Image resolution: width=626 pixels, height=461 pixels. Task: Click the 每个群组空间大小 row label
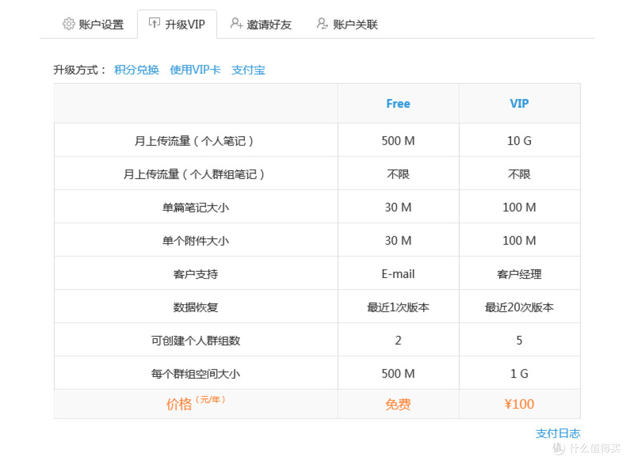(195, 374)
